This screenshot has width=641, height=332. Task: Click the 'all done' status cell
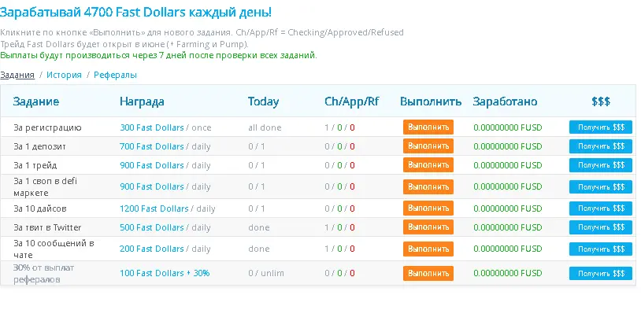tap(265, 127)
